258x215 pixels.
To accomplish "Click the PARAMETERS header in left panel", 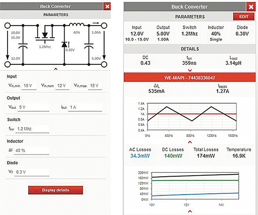I will pos(55,15).
